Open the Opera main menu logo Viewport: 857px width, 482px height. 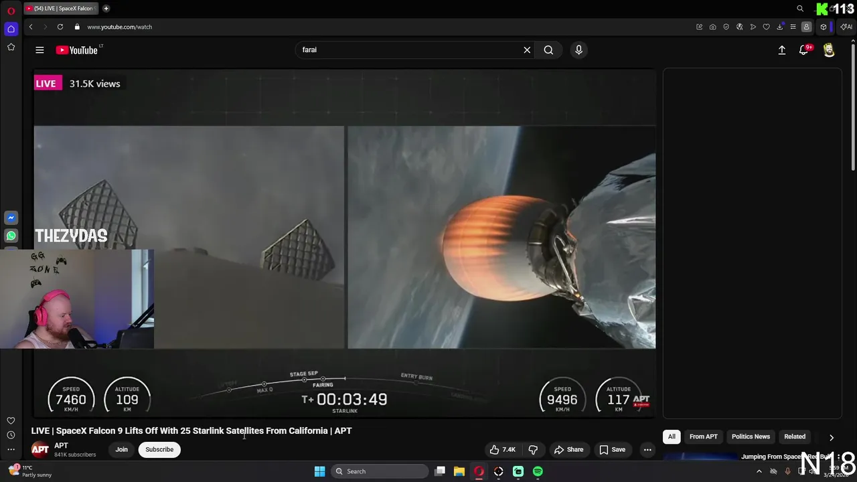(x=11, y=11)
